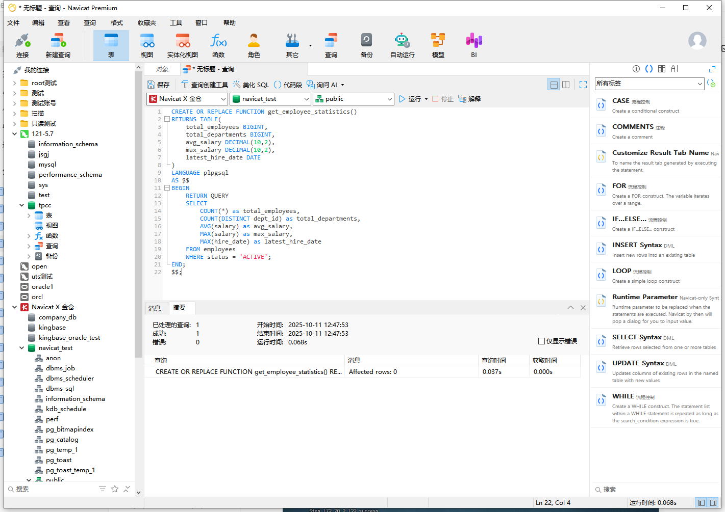Screen dimensions: 725x512
Task: Click the Auto Run (自动运行) robot icon
Action: click(x=402, y=45)
